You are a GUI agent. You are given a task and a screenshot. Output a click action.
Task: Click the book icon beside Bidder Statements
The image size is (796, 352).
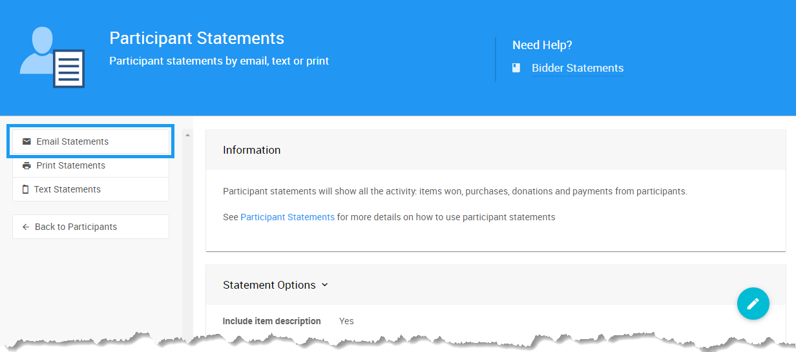click(516, 68)
